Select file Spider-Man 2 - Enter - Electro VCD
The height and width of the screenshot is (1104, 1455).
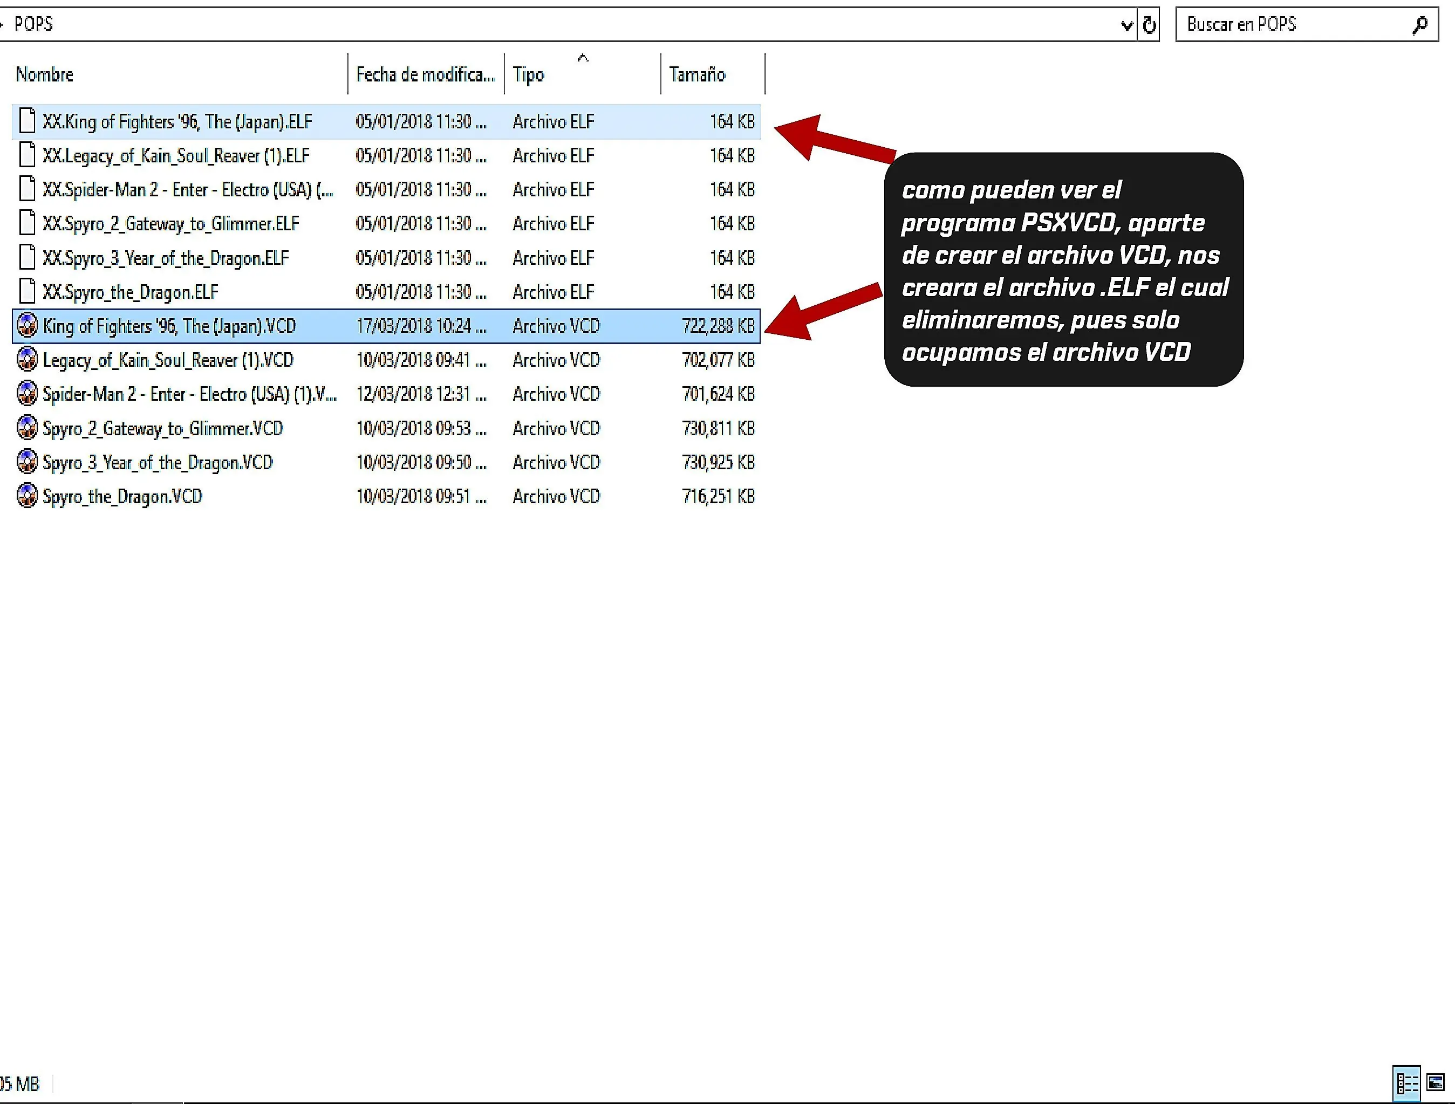pos(386,394)
